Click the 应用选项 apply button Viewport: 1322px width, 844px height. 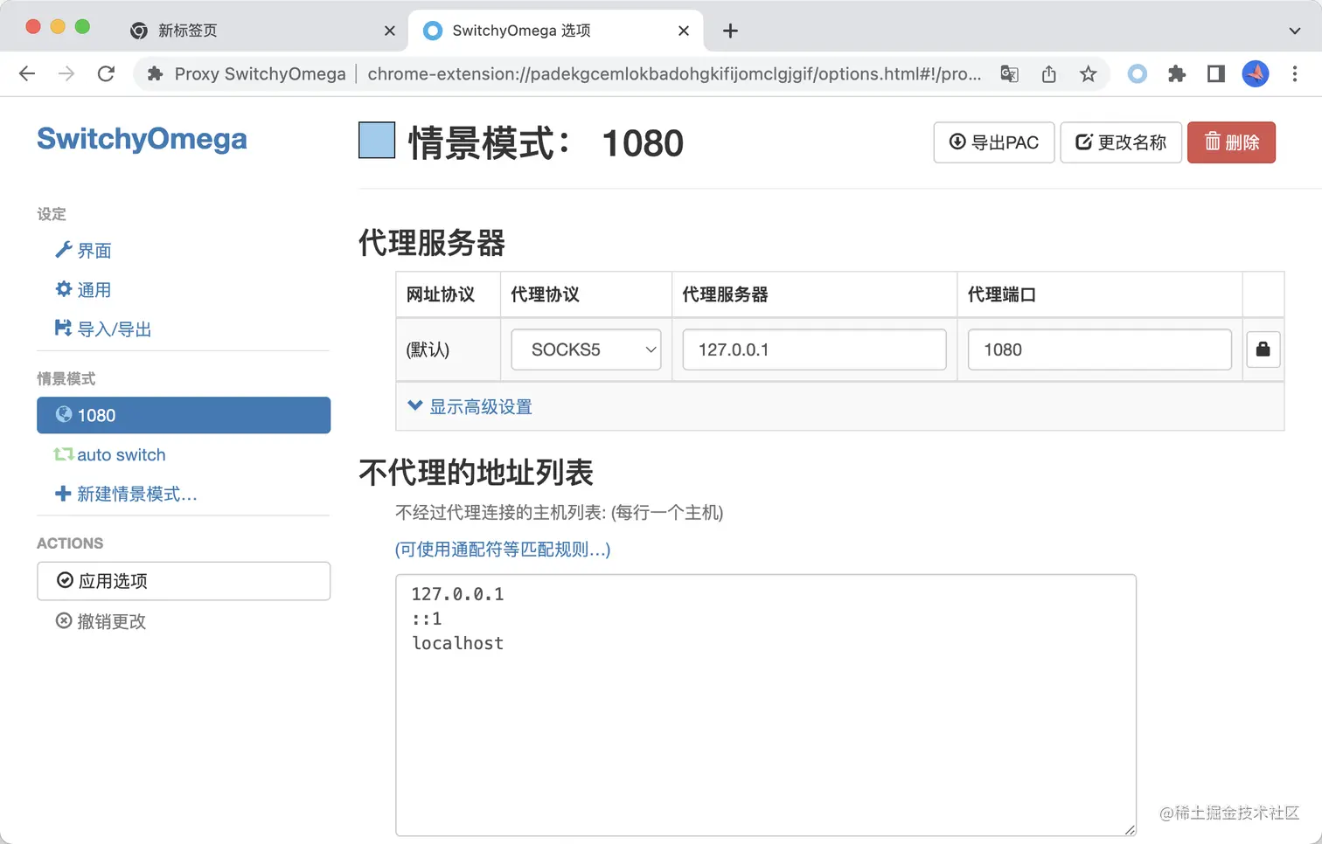tap(184, 581)
